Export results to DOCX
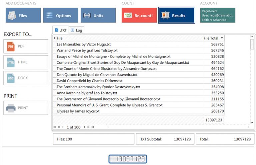Screen dimensions: 256x165 click(x=26, y=78)
